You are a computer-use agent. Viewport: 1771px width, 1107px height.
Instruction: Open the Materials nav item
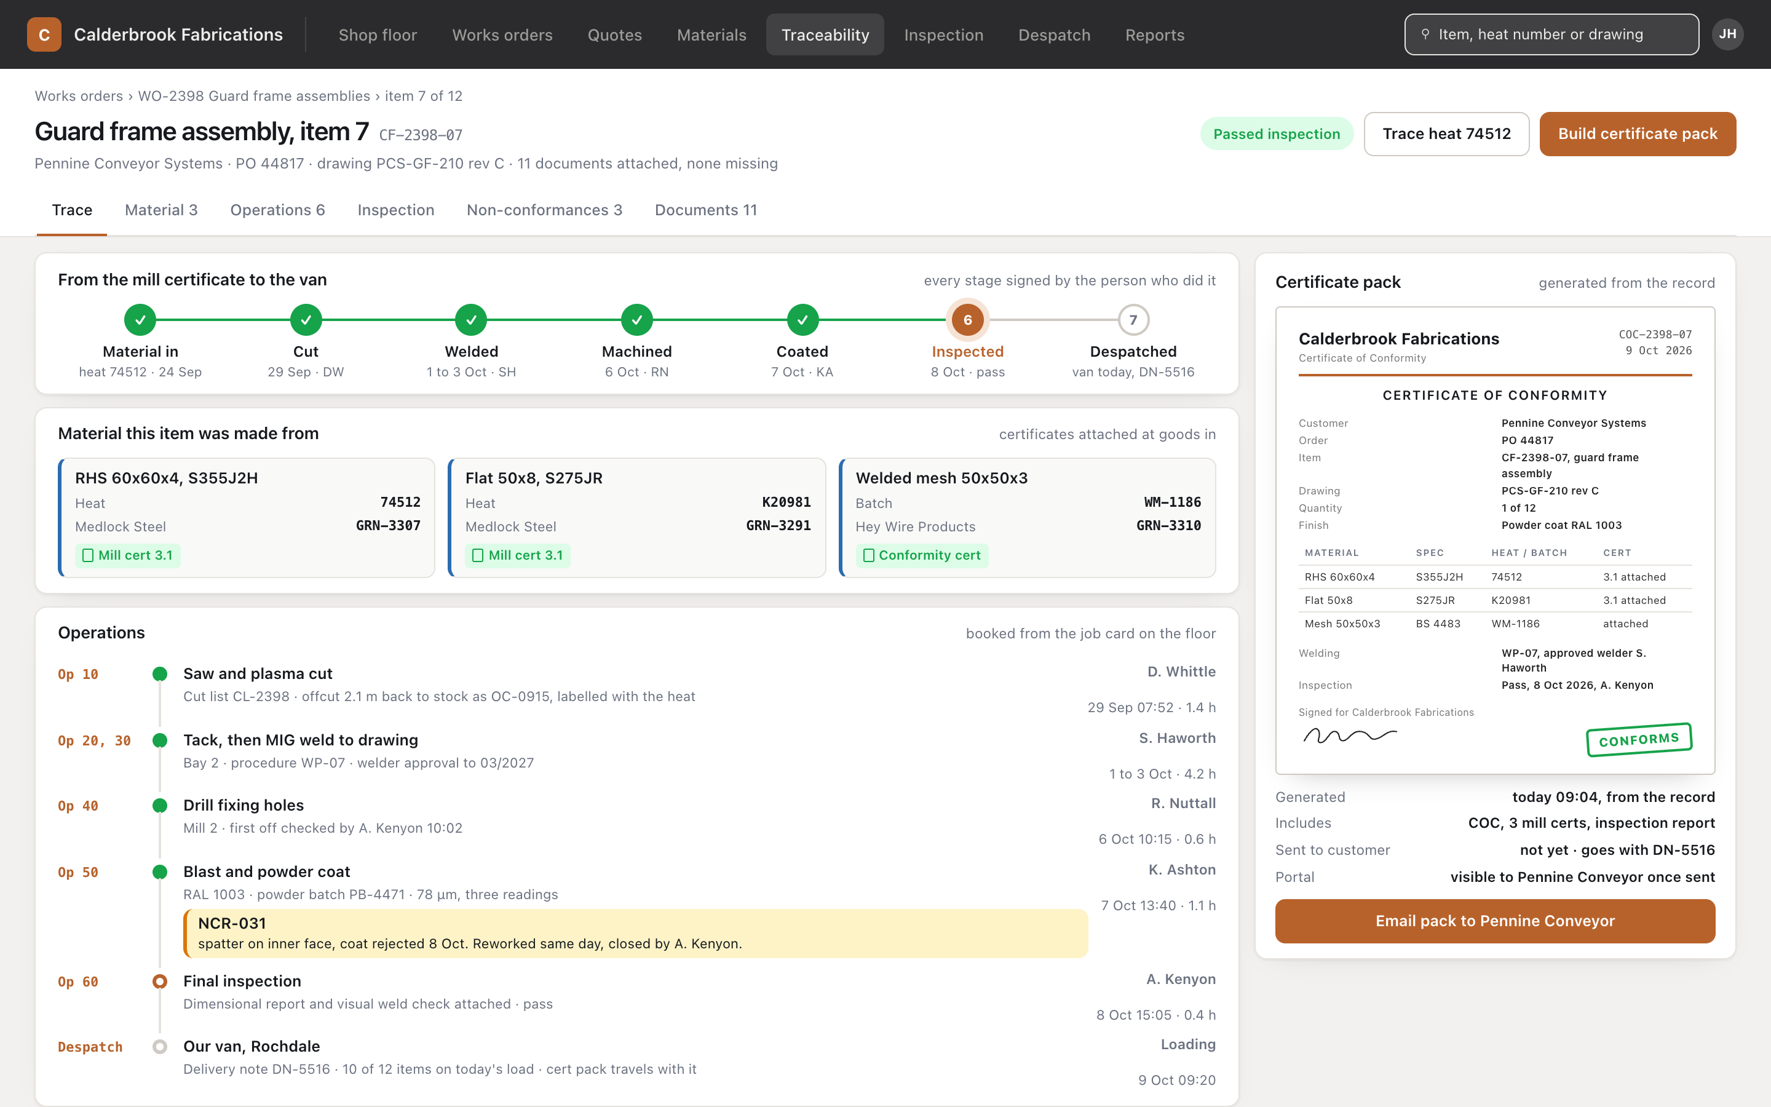[711, 34]
